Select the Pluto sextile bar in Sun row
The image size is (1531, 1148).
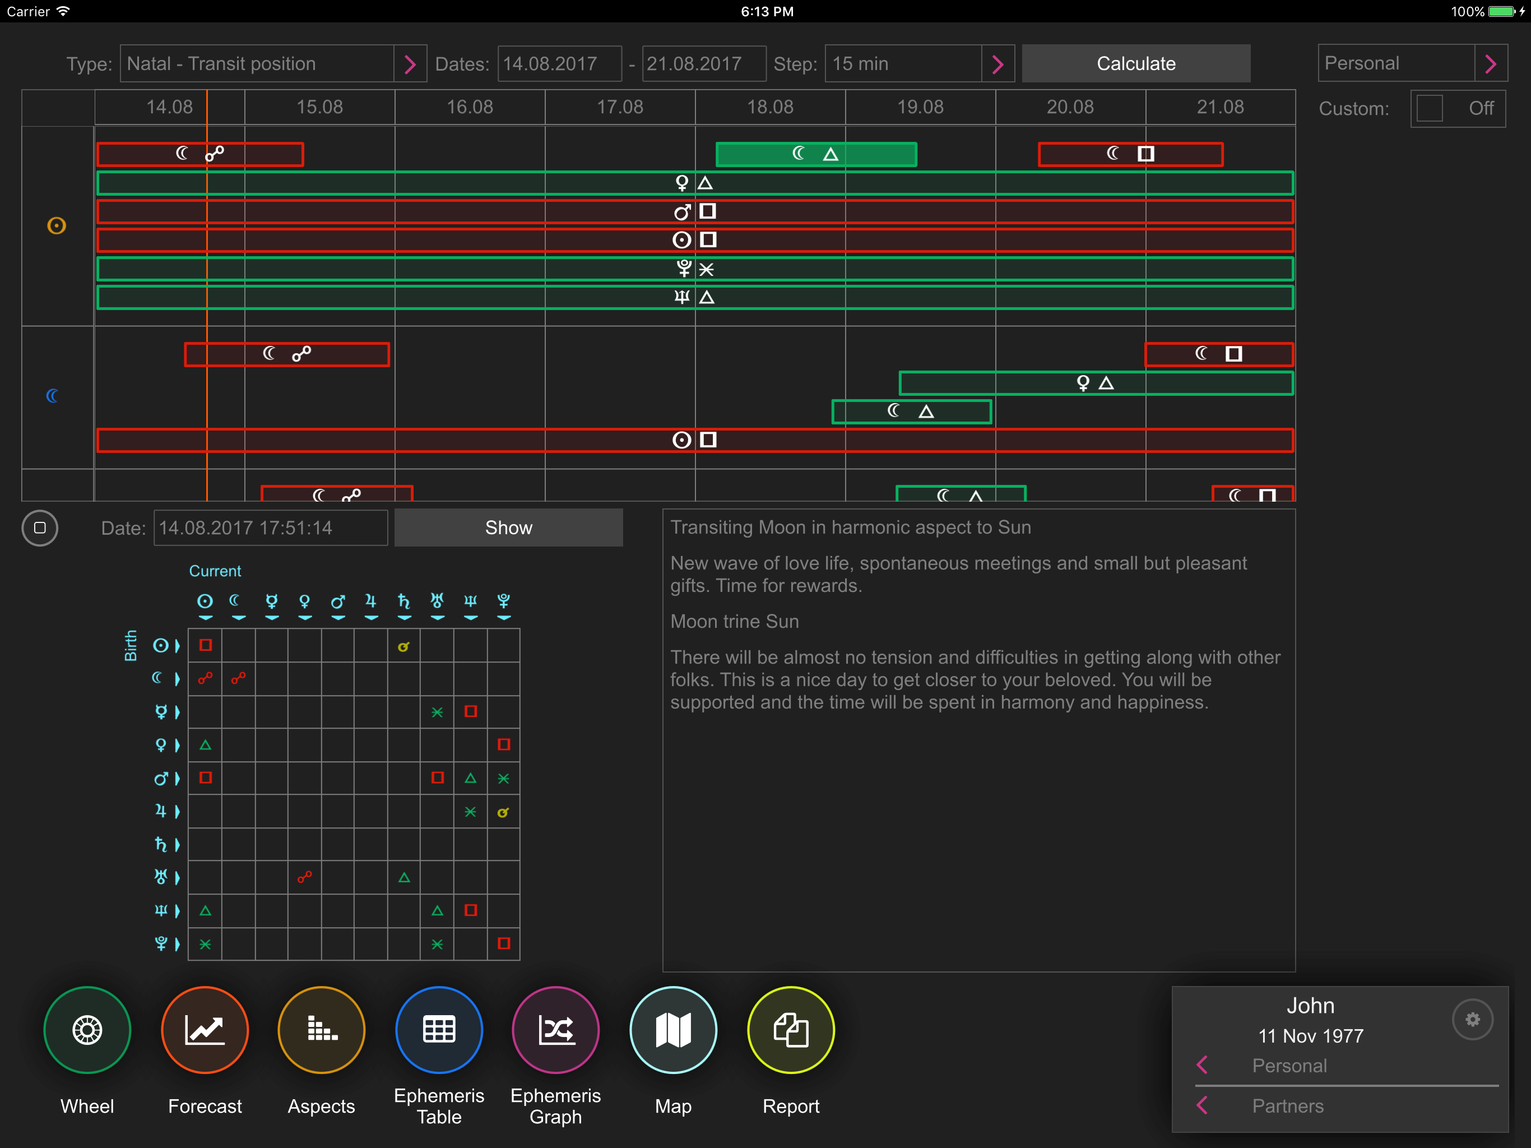[x=695, y=269]
